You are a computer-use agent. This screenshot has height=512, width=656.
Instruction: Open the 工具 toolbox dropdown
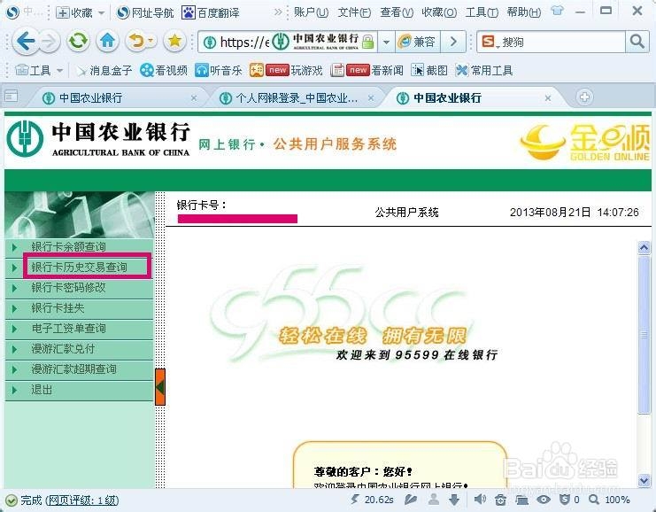pos(38,70)
